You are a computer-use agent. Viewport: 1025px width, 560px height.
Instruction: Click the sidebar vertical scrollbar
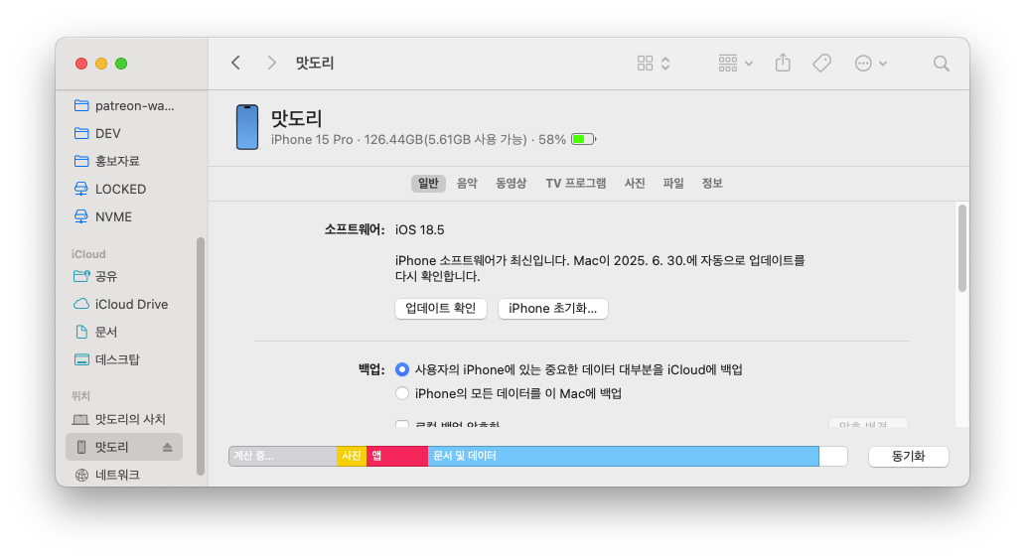pyautogui.click(x=201, y=356)
